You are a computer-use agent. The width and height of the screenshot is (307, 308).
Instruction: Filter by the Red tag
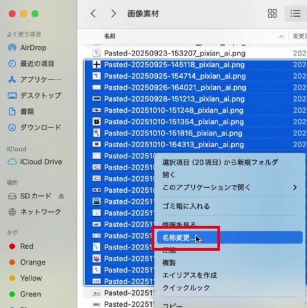click(x=22, y=246)
